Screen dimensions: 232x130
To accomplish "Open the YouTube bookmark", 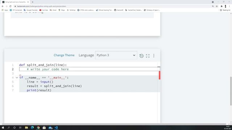I will 43,10.
